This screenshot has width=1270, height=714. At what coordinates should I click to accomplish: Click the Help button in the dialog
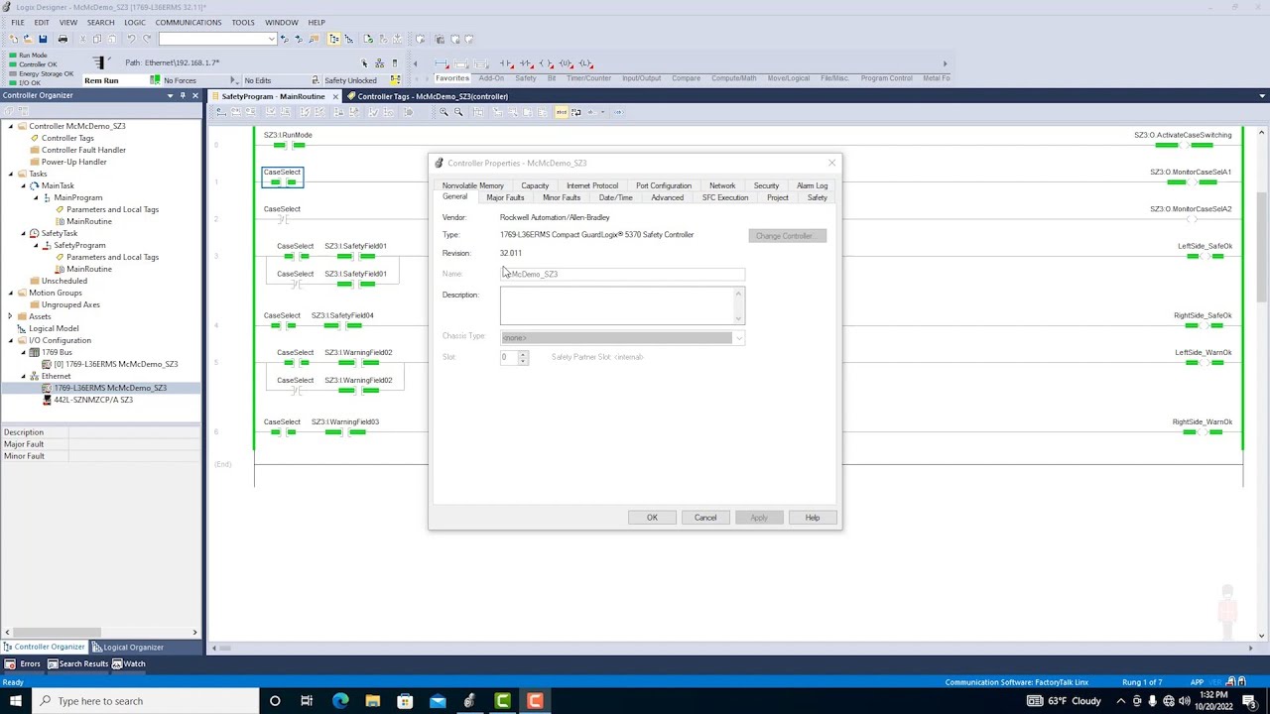[x=813, y=518]
